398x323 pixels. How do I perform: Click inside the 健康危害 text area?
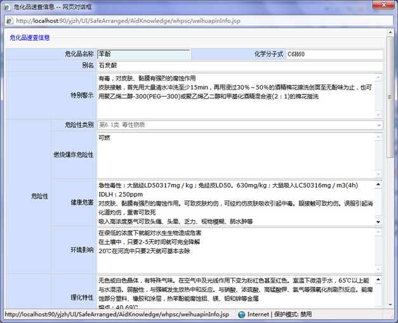[235, 202]
